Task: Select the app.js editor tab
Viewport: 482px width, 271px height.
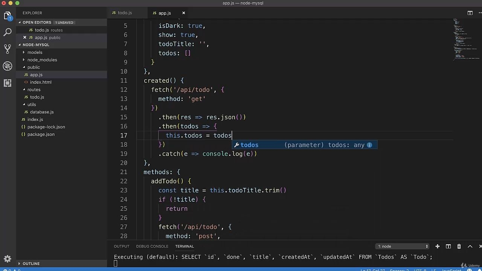Action: tap(165, 13)
